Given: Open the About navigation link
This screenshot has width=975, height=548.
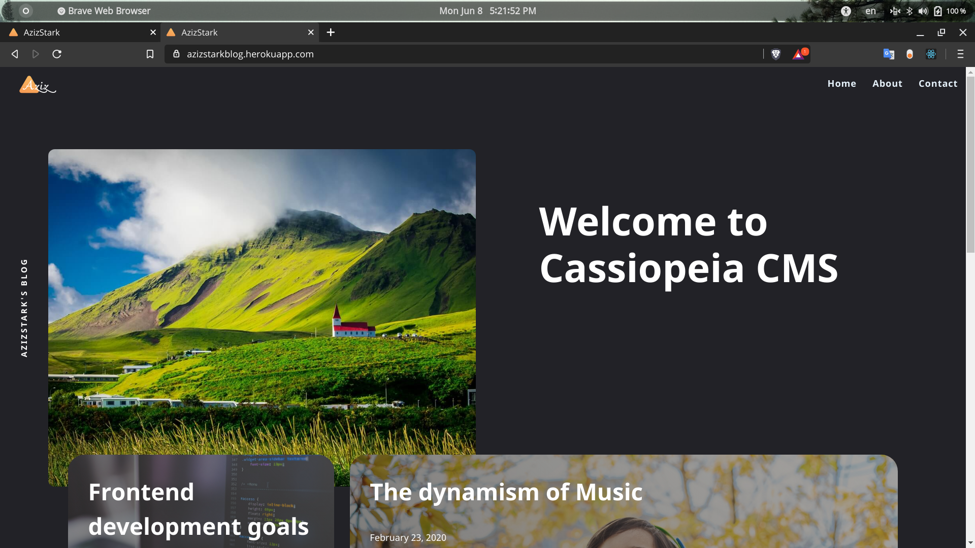Looking at the screenshot, I should coord(887,84).
